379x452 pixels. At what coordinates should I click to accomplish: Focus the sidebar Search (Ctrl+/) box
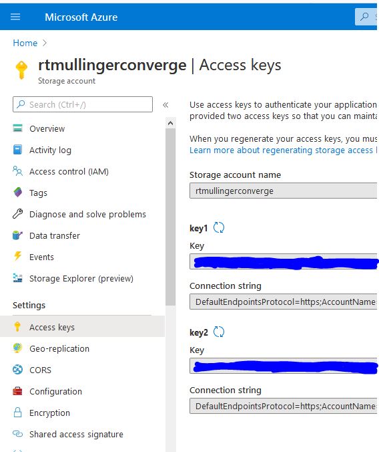[x=83, y=104]
